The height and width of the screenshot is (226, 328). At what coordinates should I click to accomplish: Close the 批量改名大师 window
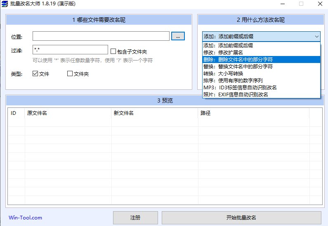(320, 4)
